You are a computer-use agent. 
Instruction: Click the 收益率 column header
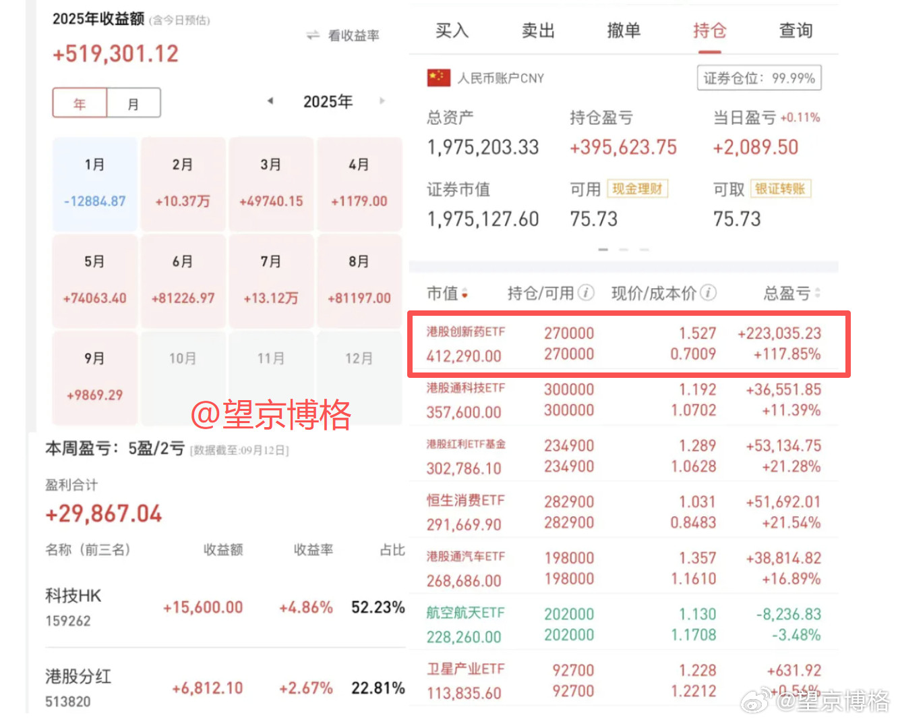(313, 550)
